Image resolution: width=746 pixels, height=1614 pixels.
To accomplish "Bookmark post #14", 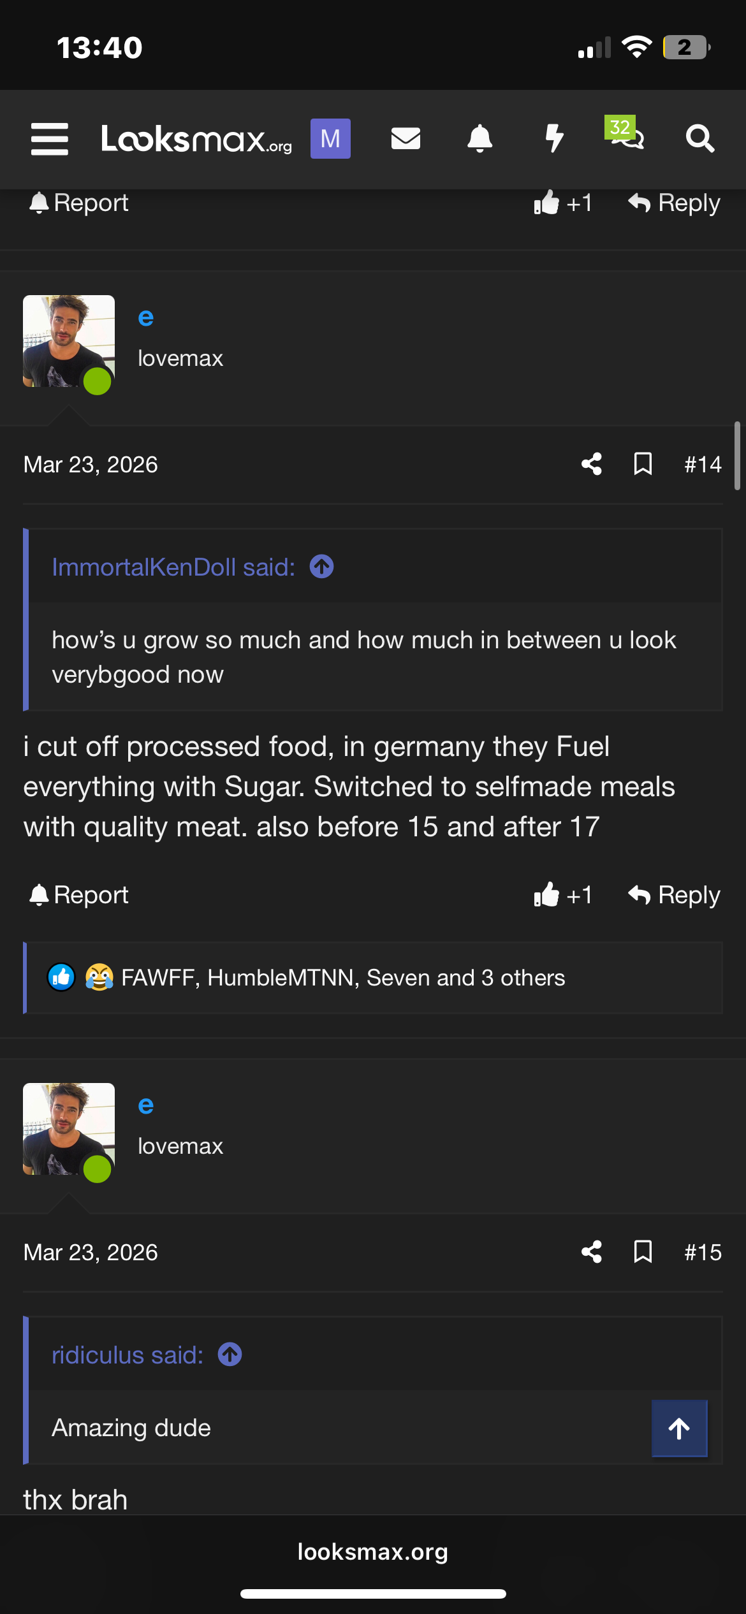I will tap(643, 464).
